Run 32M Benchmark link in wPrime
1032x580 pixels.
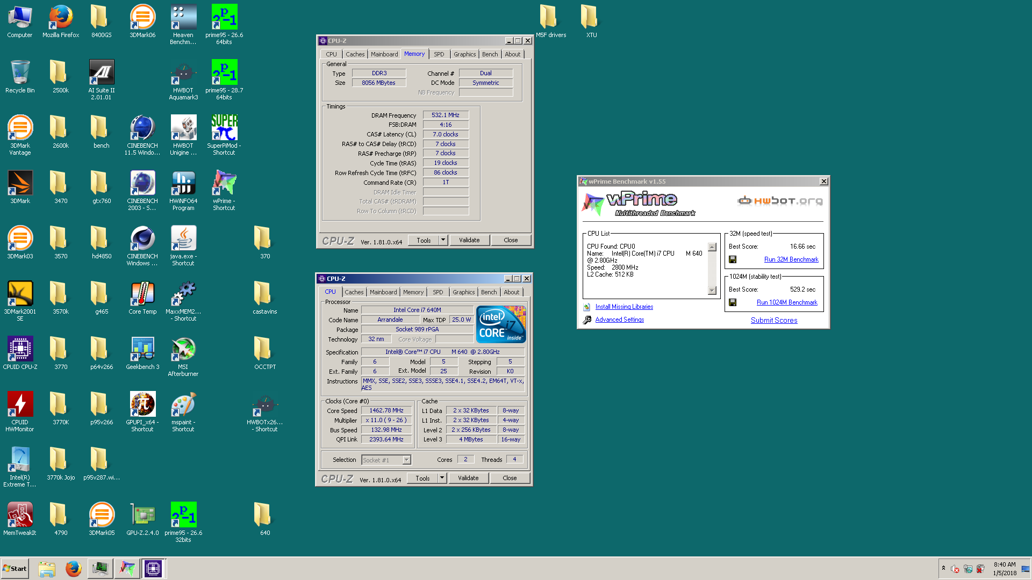click(791, 260)
